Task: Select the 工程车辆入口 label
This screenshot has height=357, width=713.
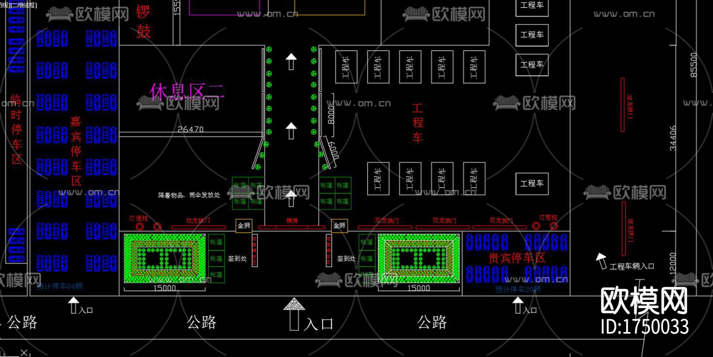Action: 631,266
